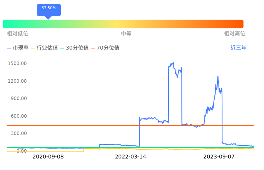This screenshot has height=170, width=264.
Task: Click the 37.50% tooltip bubble
Action: coord(49,8)
